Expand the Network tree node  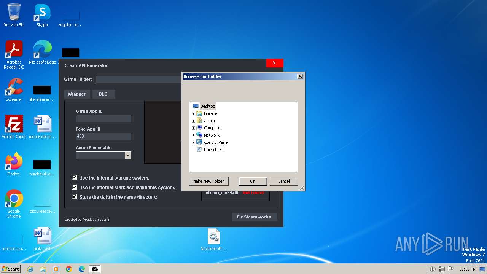click(x=193, y=135)
